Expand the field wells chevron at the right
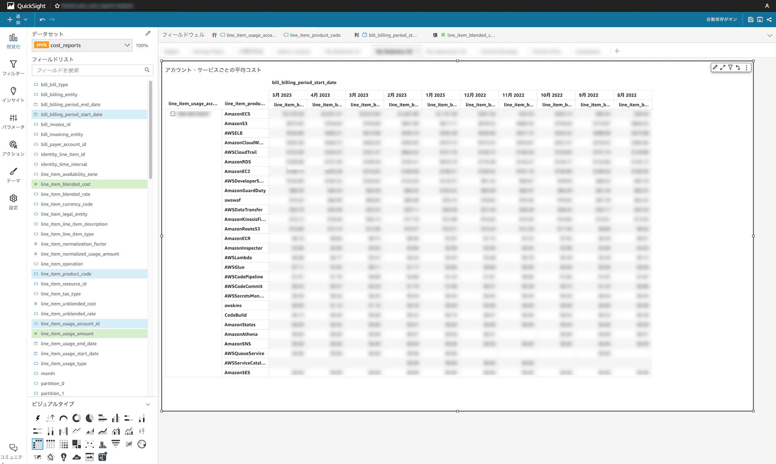 769,35
